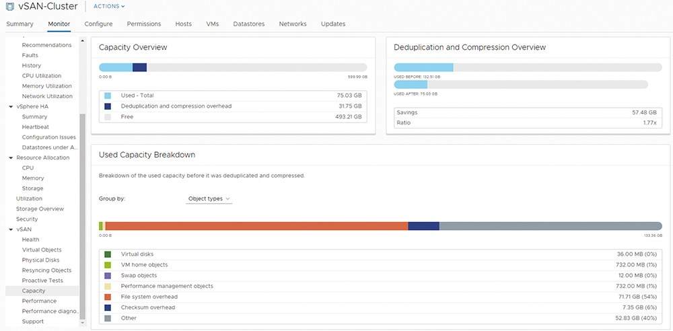
Task: Switch to the VMs tab
Action: tap(212, 24)
